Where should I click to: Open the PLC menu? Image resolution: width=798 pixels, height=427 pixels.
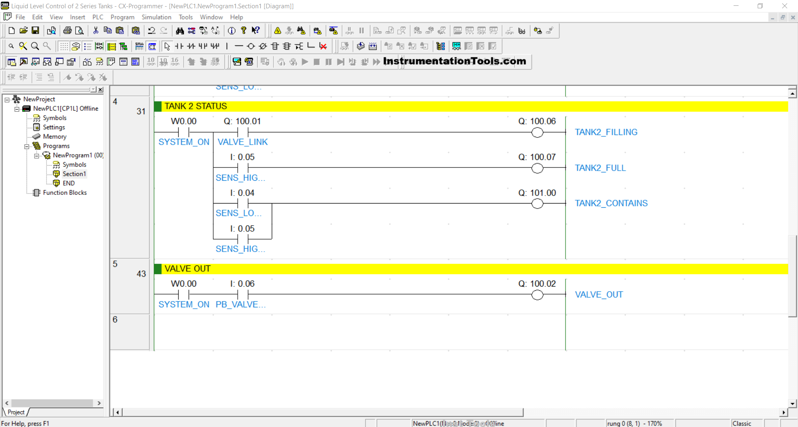[x=98, y=17]
